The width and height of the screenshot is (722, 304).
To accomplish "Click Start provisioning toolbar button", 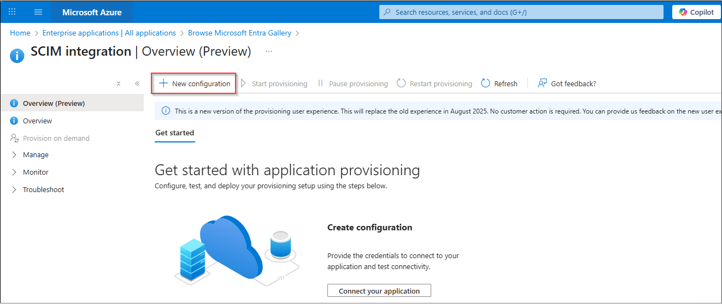I will pos(273,84).
